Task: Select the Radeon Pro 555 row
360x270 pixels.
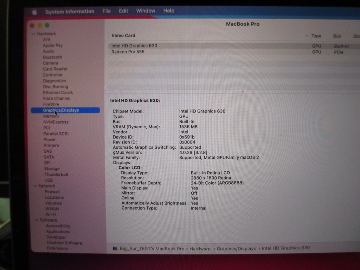Action: pyautogui.click(x=128, y=52)
